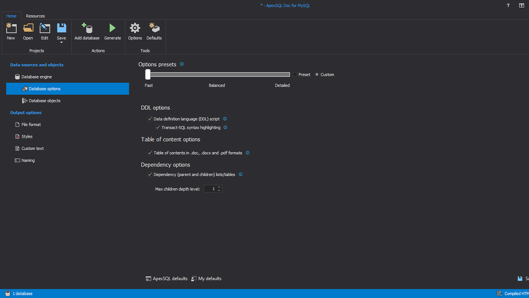Click the New project icon
529x298 pixels.
coord(11,29)
